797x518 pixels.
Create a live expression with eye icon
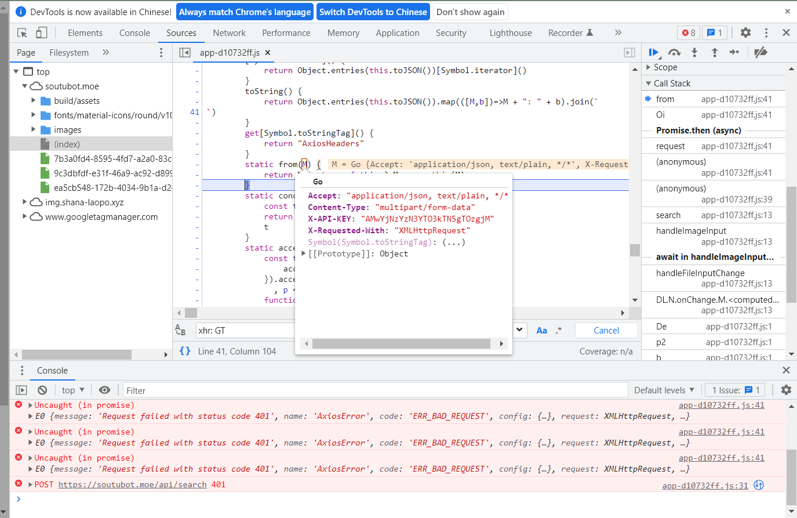[104, 390]
